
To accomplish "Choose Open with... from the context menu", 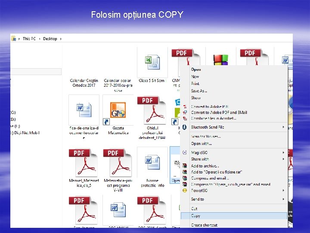I will click(x=201, y=143).
